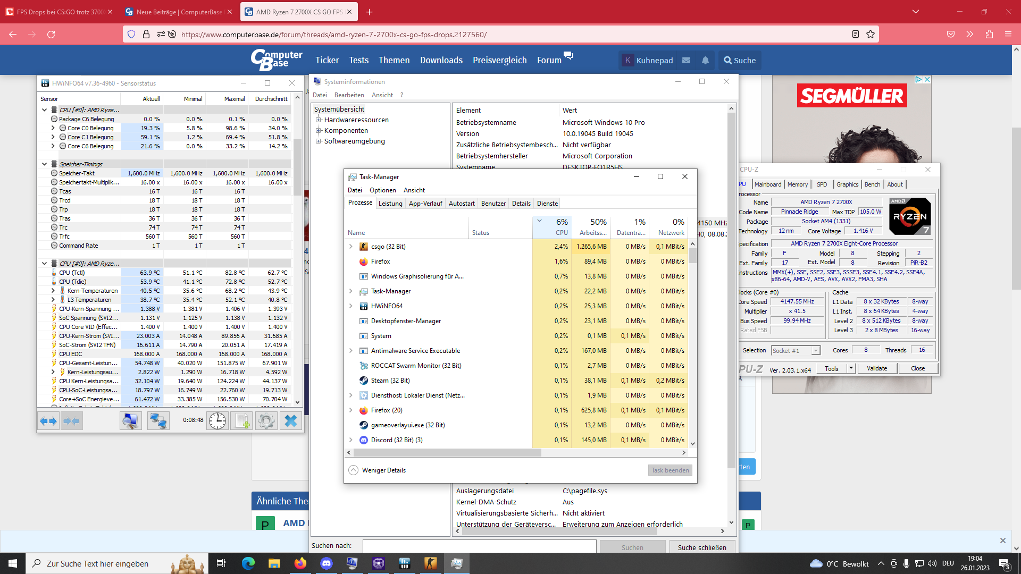The height and width of the screenshot is (574, 1021).
Task: Open ComputerBase inbox envelope icon
Action: click(x=687, y=61)
